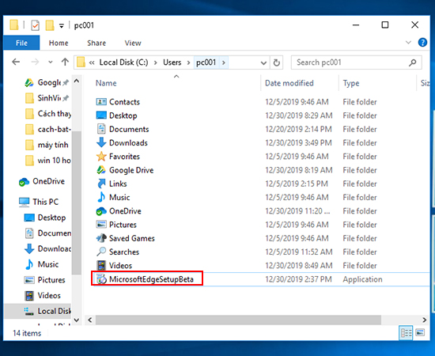Click the chevron after Users in address bar

point(189,62)
